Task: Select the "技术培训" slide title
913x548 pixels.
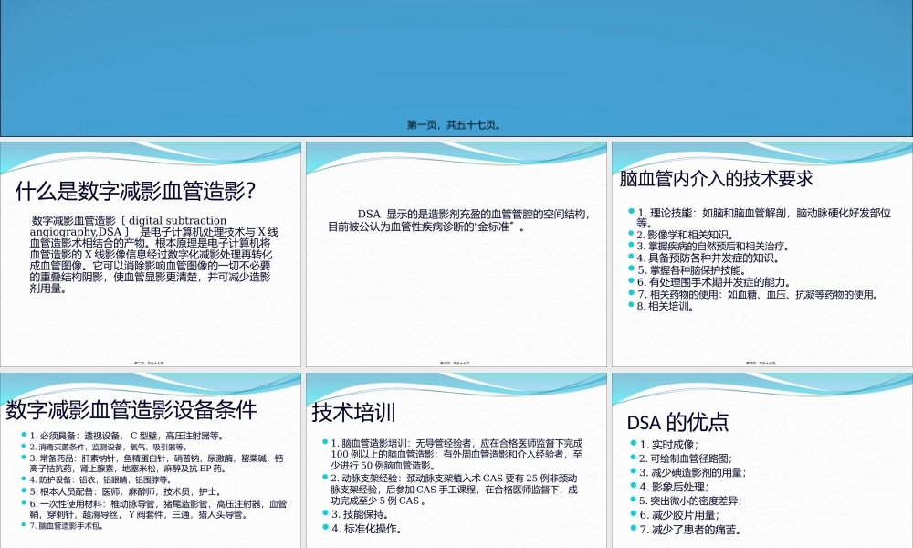Action: [353, 411]
